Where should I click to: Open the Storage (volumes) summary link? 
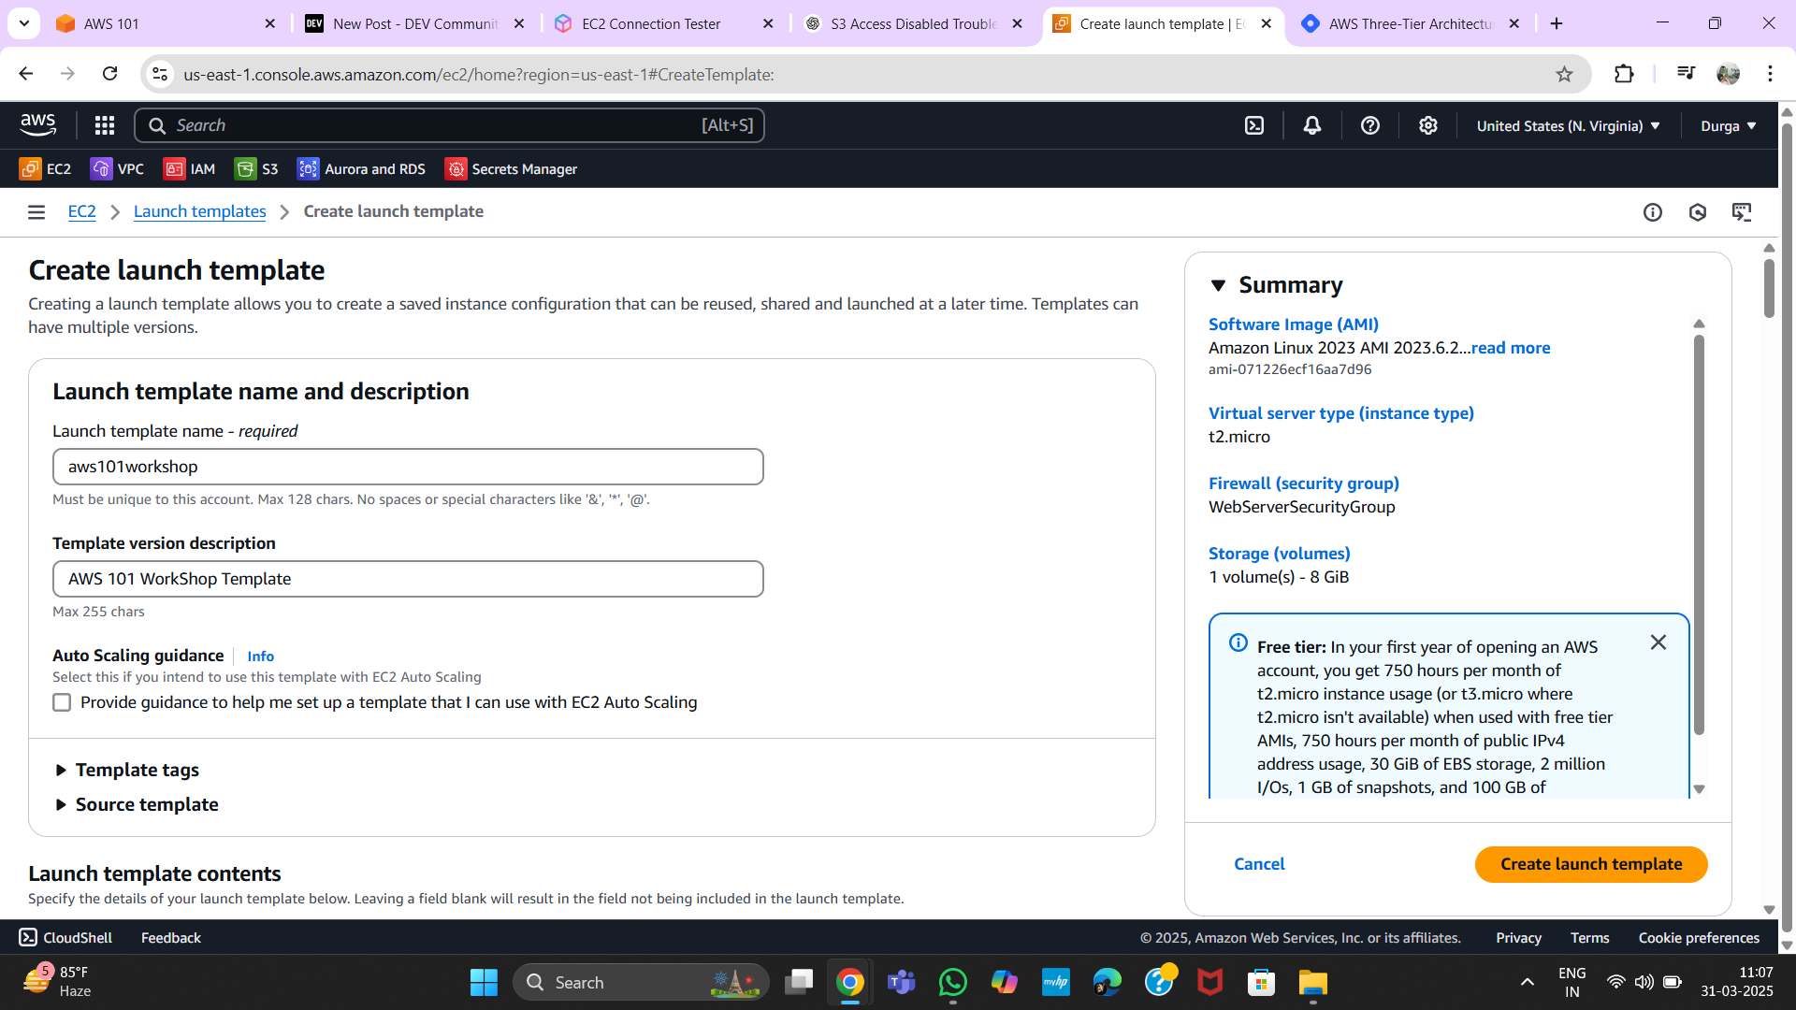tap(1280, 554)
